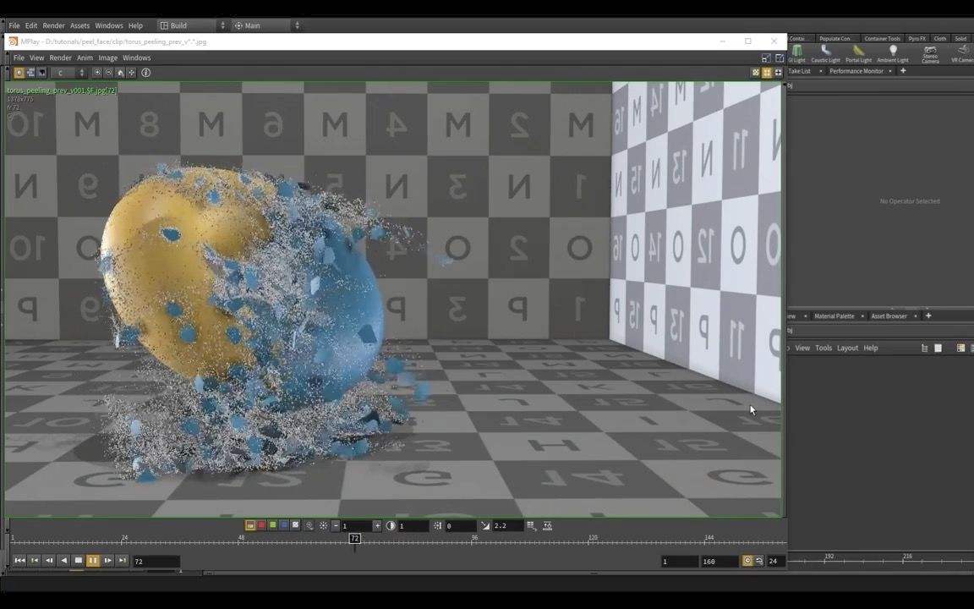
Task: Click the sequence list icon in MPlay toolbar
Action: pyautogui.click(x=30, y=73)
